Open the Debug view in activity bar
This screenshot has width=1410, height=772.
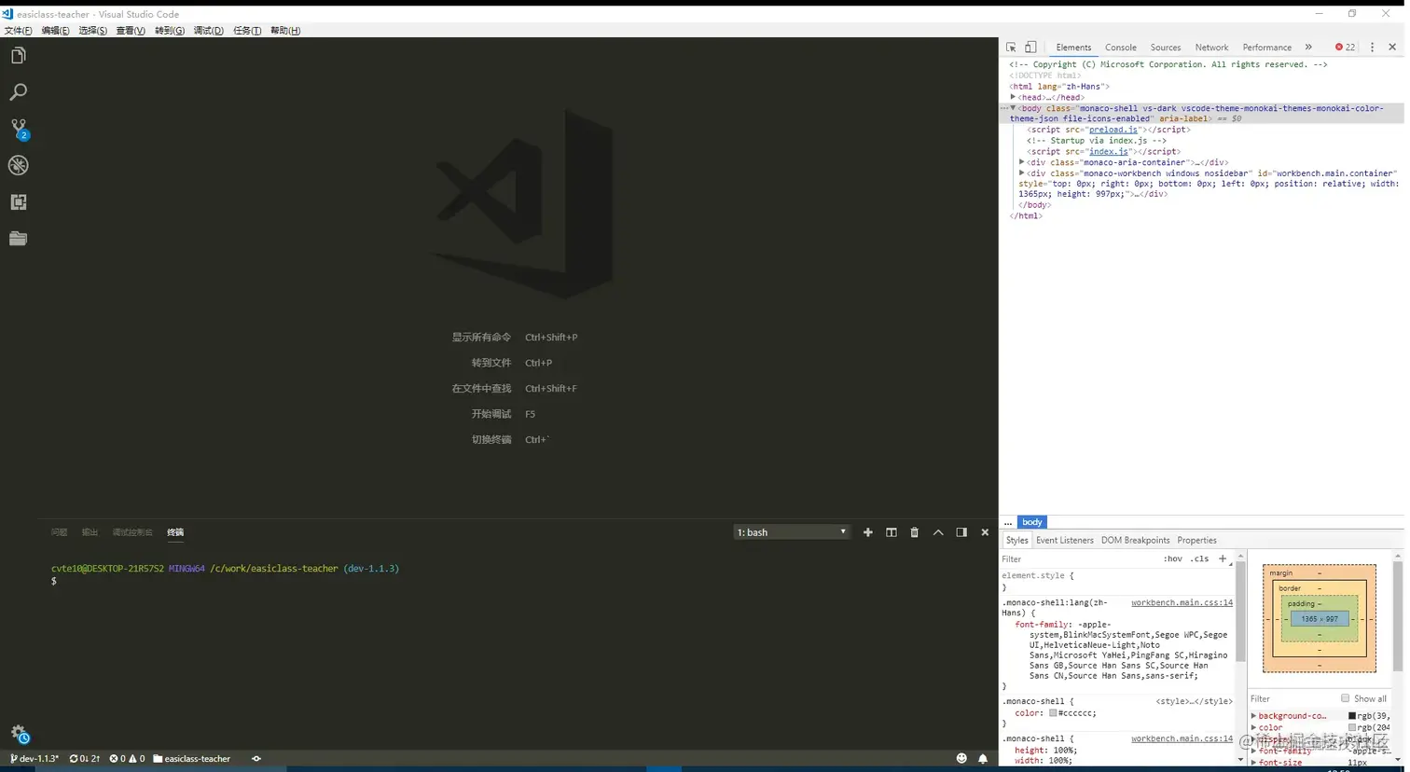pos(18,166)
